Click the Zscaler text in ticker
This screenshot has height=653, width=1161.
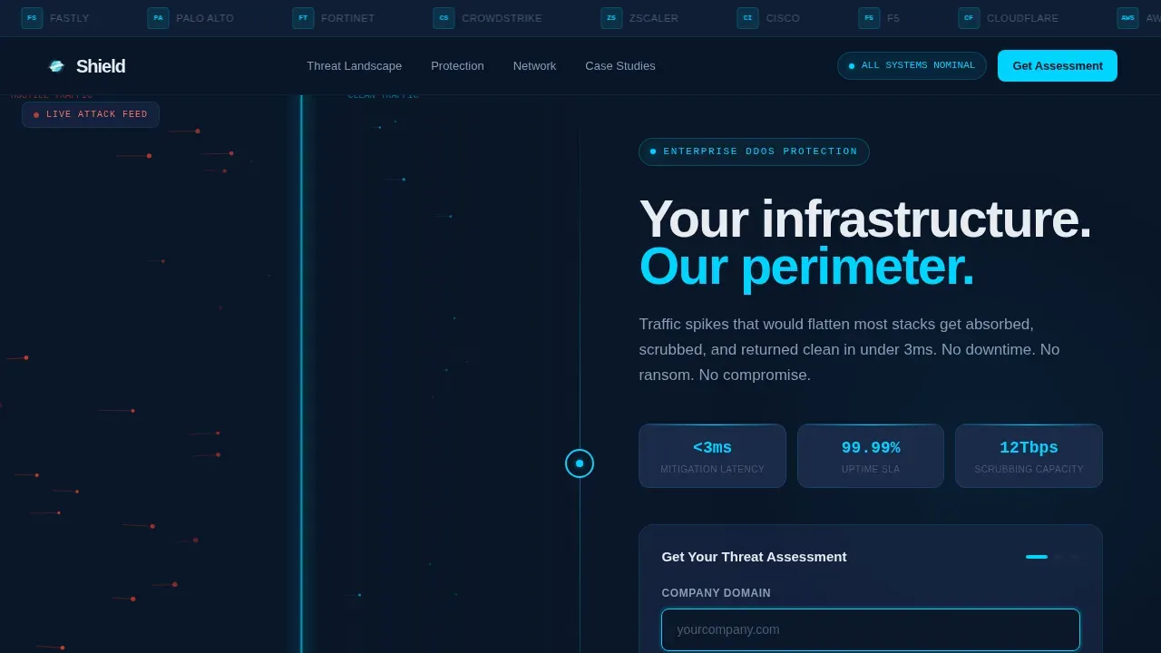point(654,18)
